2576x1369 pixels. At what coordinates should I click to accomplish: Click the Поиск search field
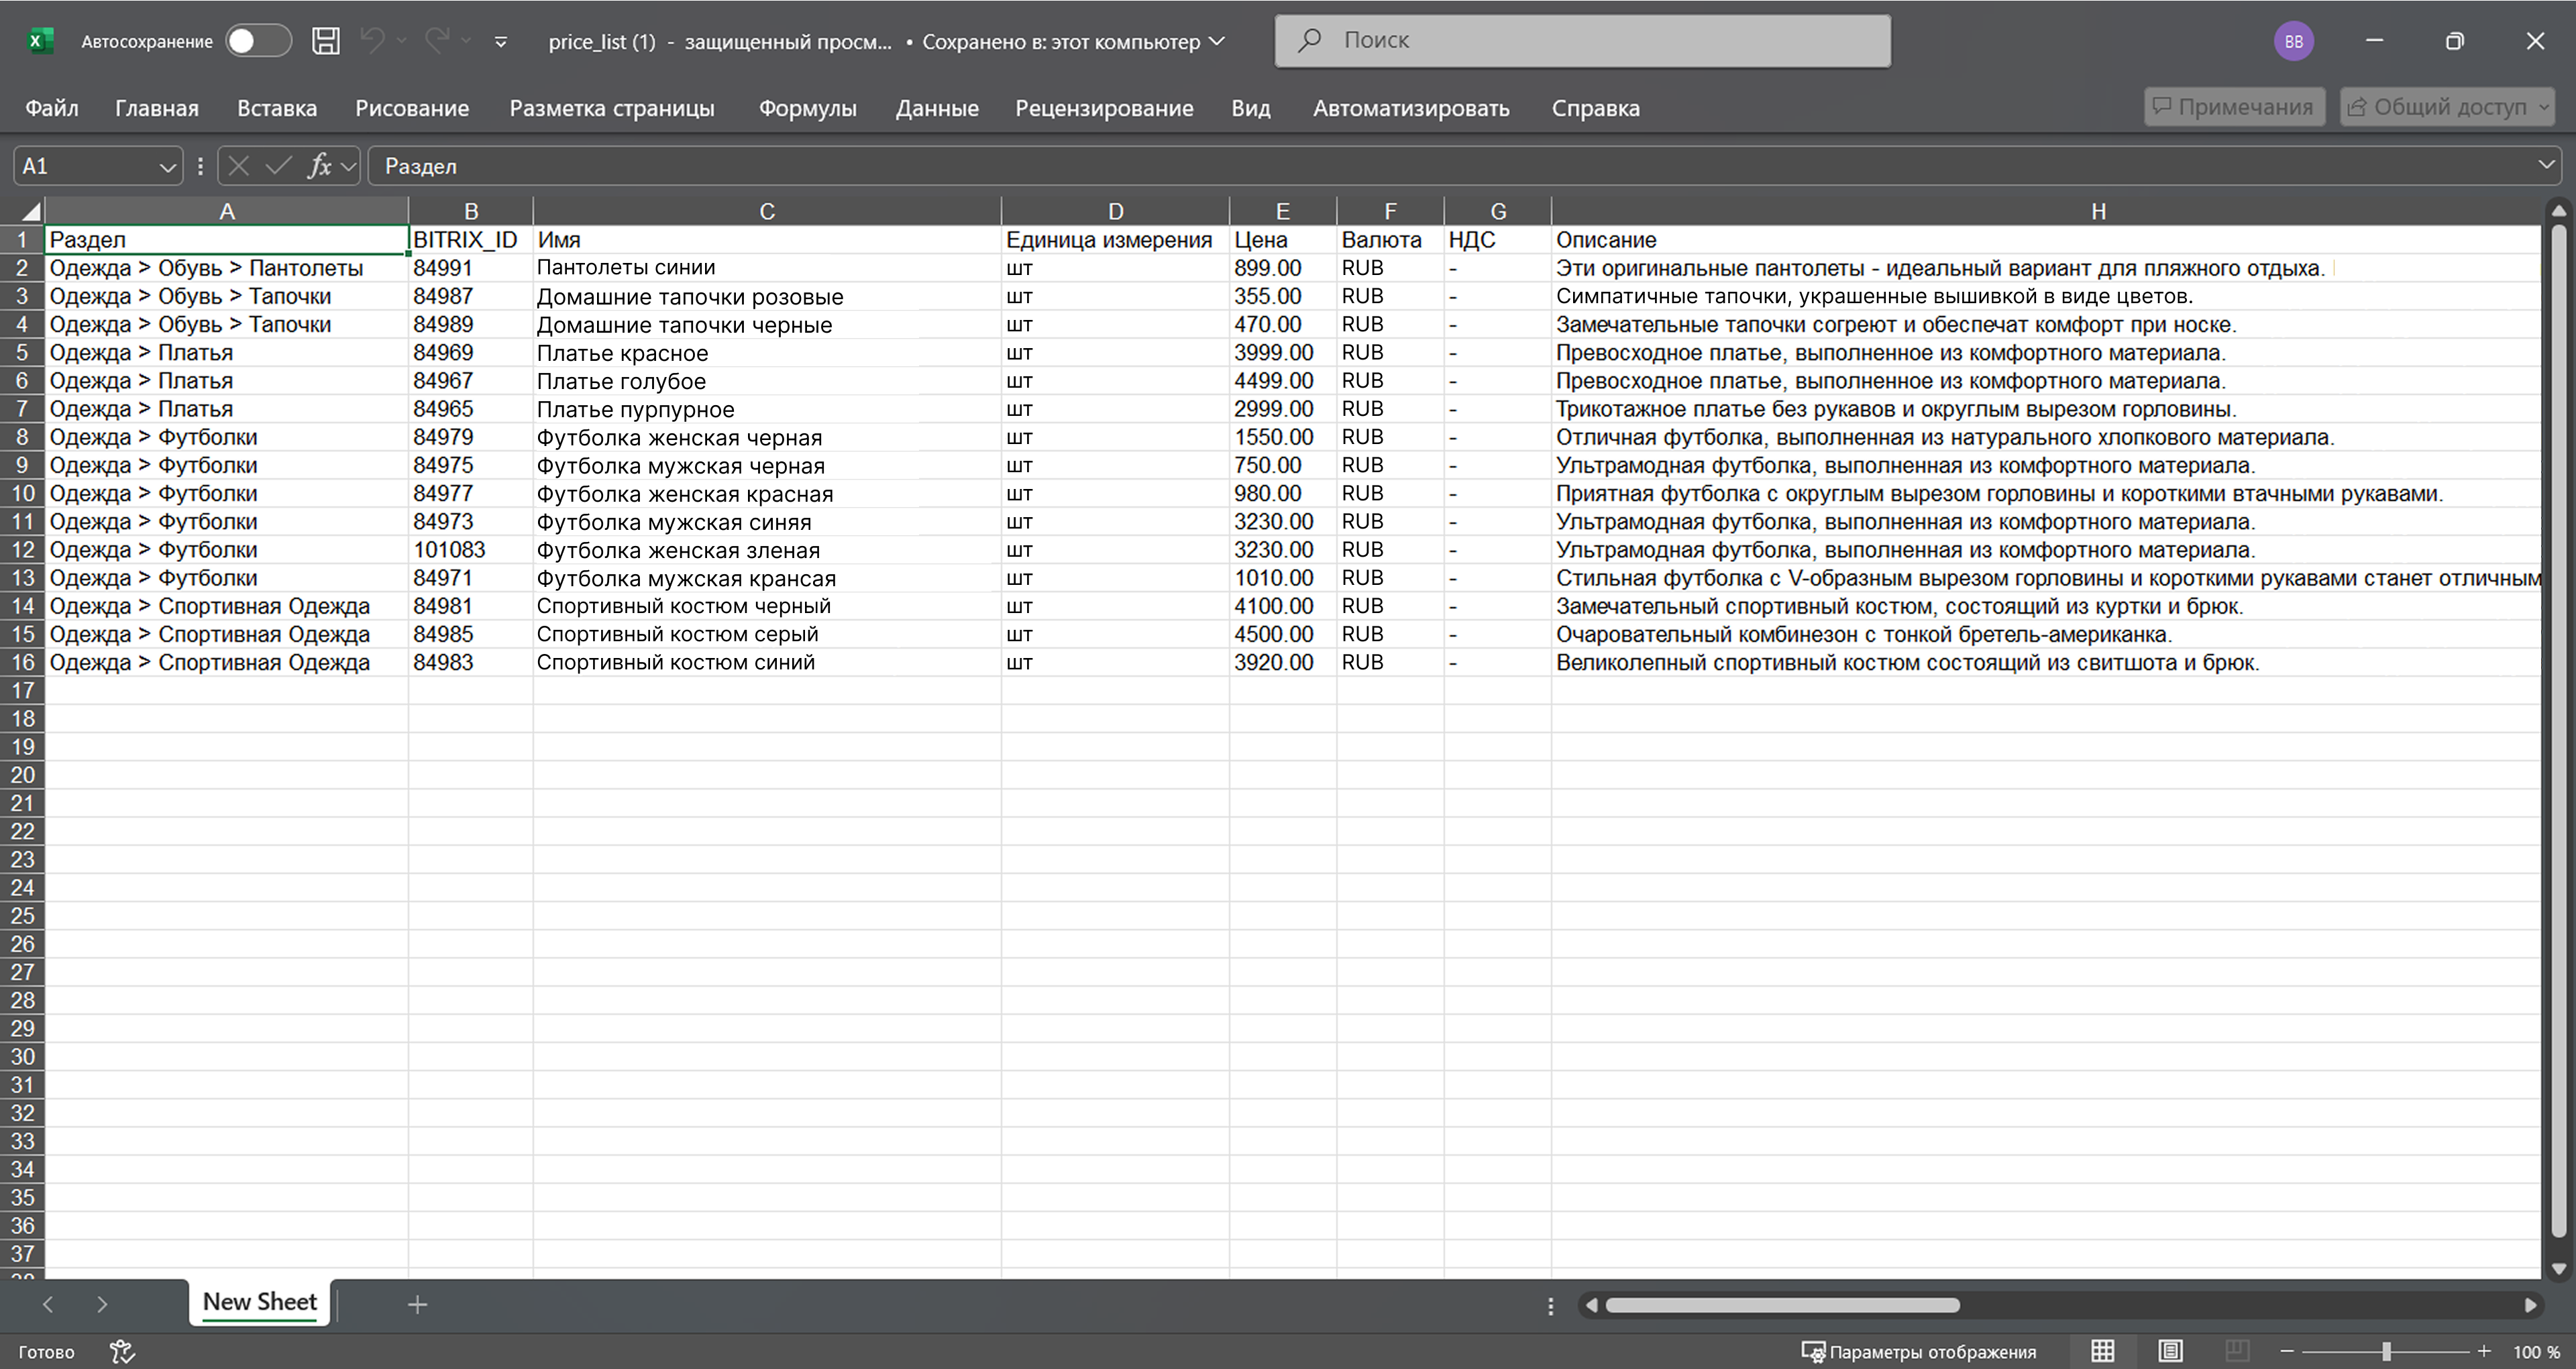(1582, 41)
